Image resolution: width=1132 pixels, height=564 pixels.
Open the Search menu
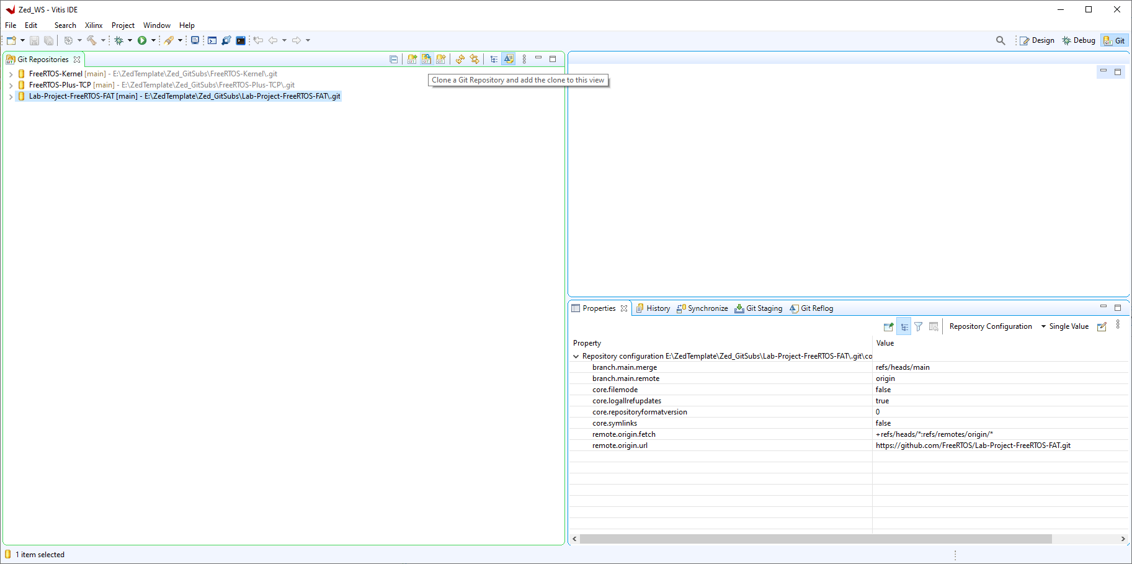pos(65,25)
